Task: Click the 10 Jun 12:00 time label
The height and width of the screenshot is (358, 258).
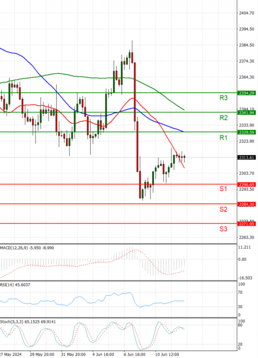Action: [167, 355]
